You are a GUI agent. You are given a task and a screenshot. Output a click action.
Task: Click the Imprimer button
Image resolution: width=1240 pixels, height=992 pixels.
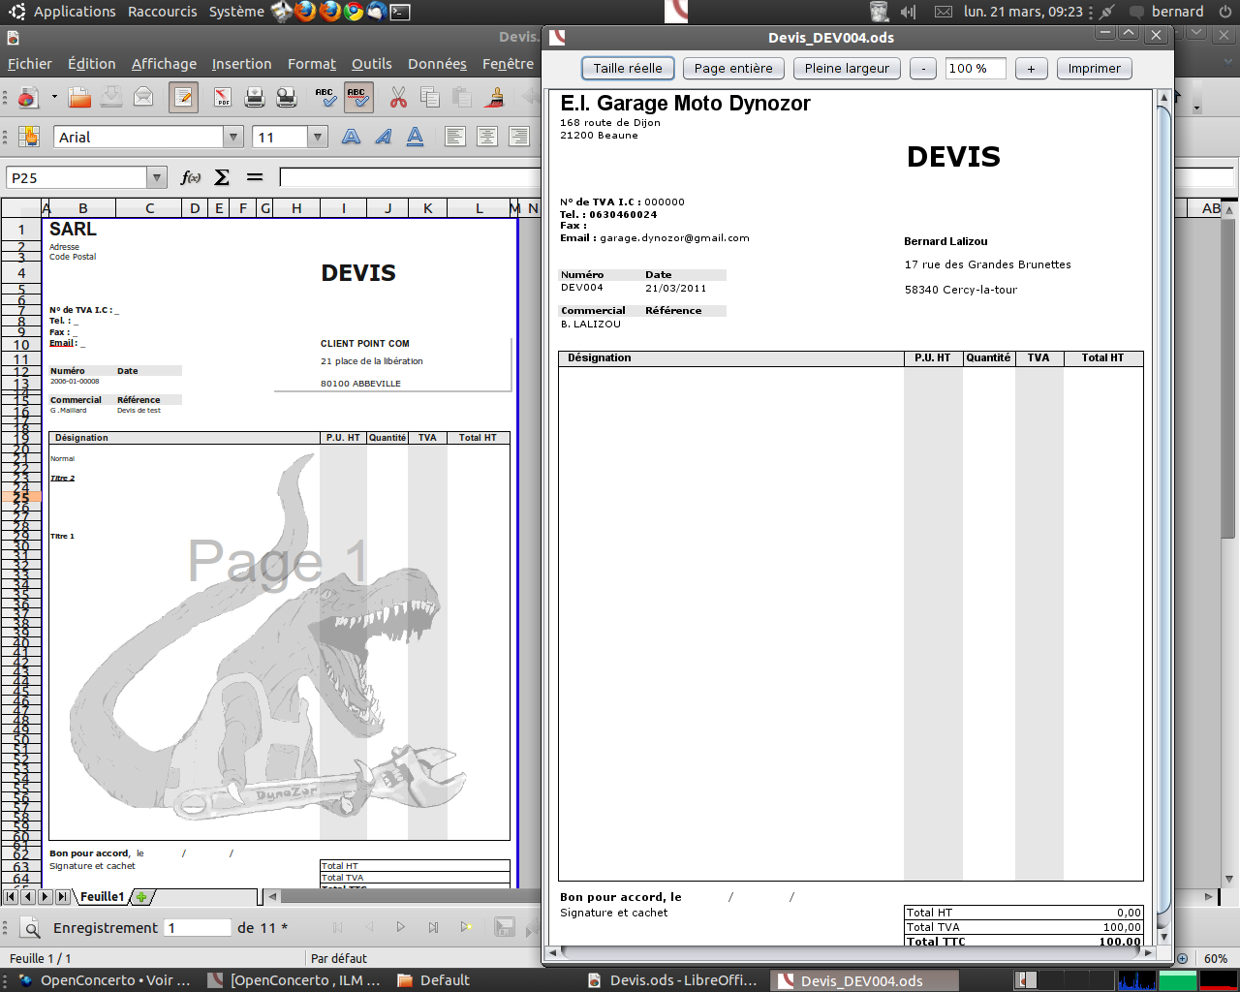click(x=1094, y=68)
